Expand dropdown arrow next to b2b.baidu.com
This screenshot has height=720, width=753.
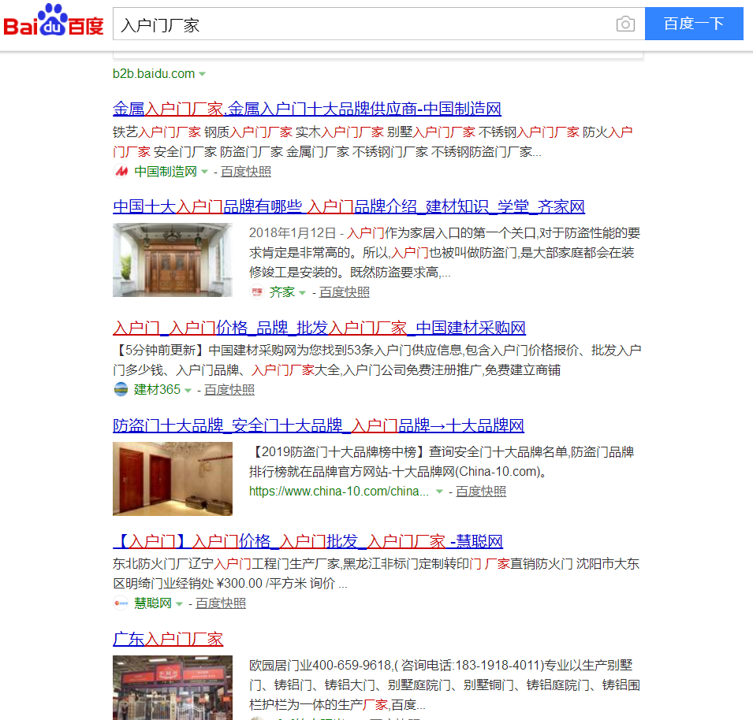coord(202,74)
